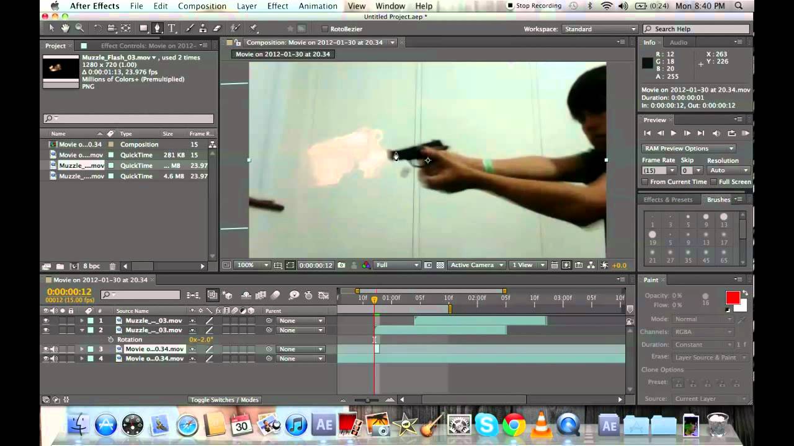The height and width of the screenshot is (446, 794).
Task: Open RAM Preview Options dropdown
Action: point(689,149)
